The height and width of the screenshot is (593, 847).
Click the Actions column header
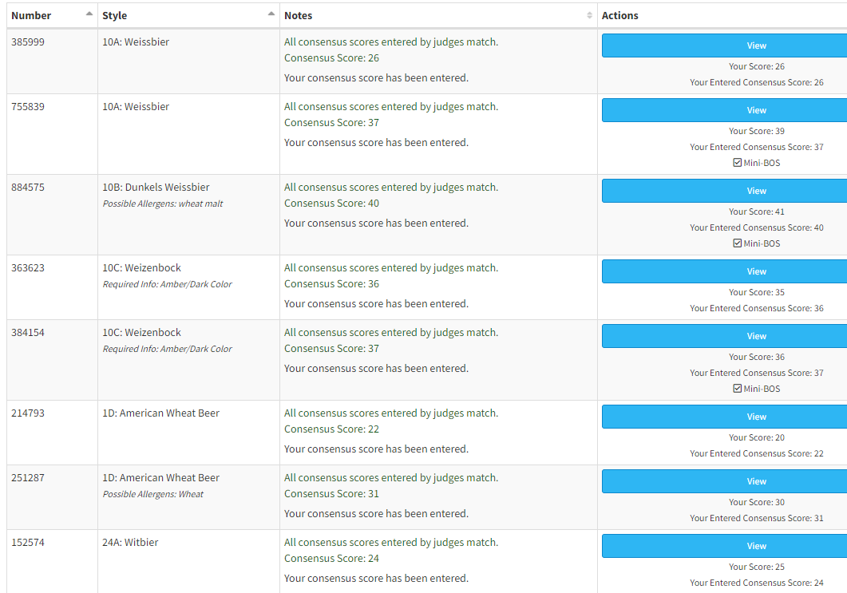pos(620,15)
